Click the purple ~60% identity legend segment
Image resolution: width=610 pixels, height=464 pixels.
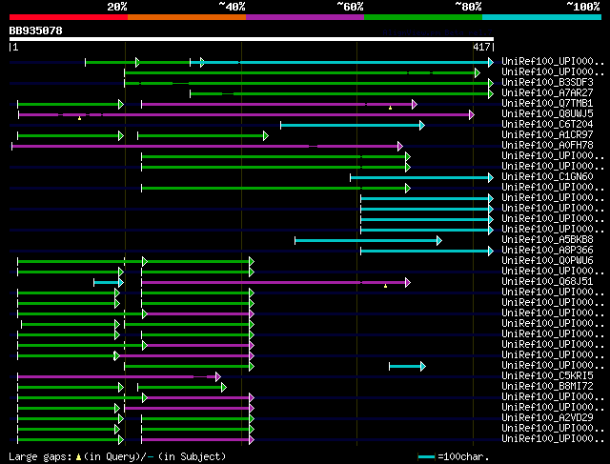click(305, 17)
